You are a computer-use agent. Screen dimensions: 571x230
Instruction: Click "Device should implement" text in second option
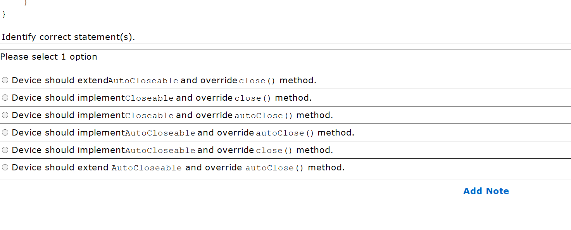68,98
